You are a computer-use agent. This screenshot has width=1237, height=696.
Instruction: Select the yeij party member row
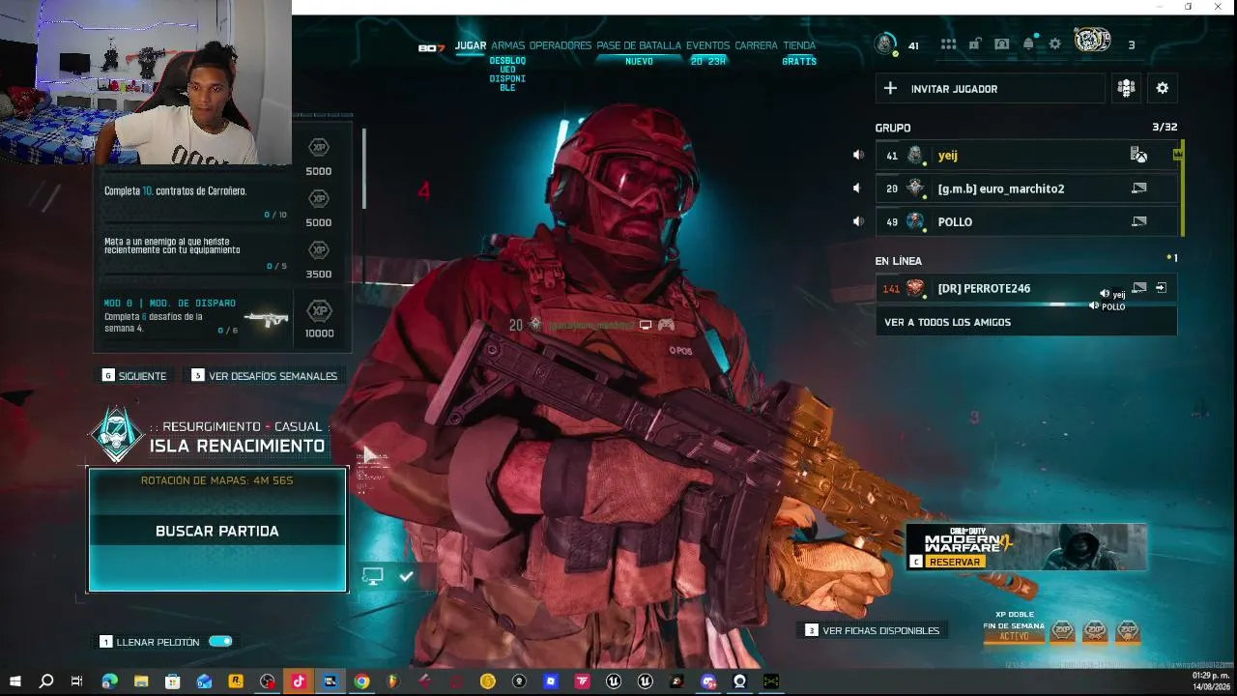point(1026,155)
